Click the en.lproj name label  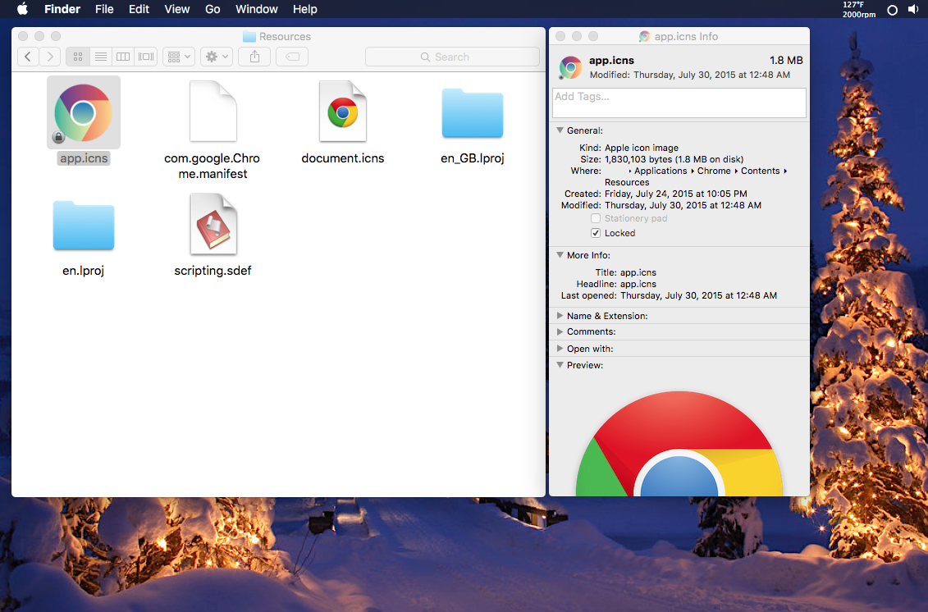84,271
